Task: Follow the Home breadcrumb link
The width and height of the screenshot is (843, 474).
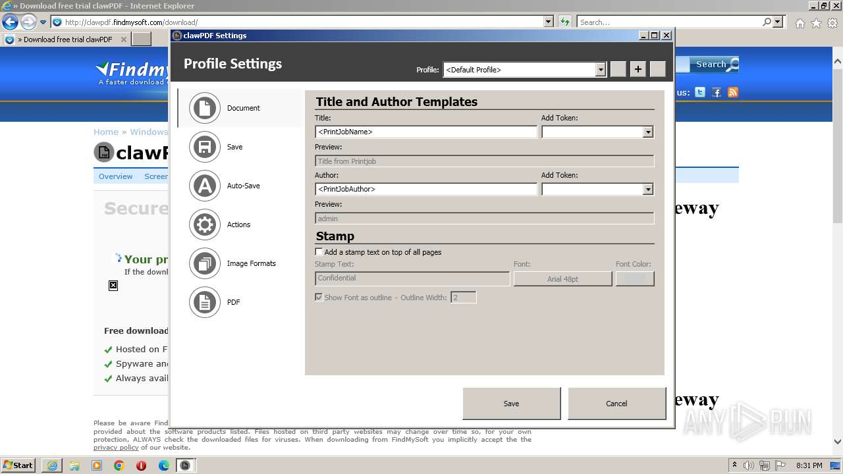Action: click(x=106, y=132)
